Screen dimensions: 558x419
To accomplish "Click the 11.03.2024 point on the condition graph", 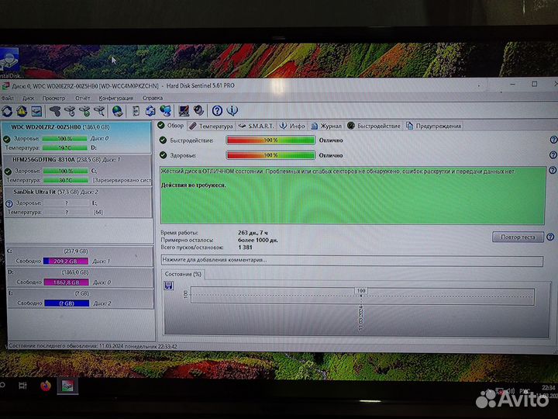I will [361, 296].
